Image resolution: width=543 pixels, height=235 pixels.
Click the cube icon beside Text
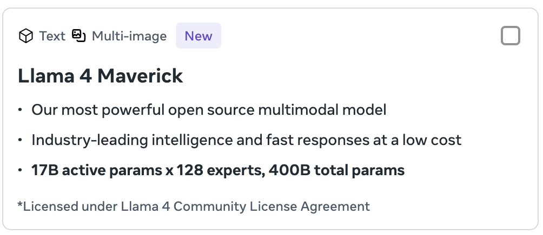click(x=25, y=36)
